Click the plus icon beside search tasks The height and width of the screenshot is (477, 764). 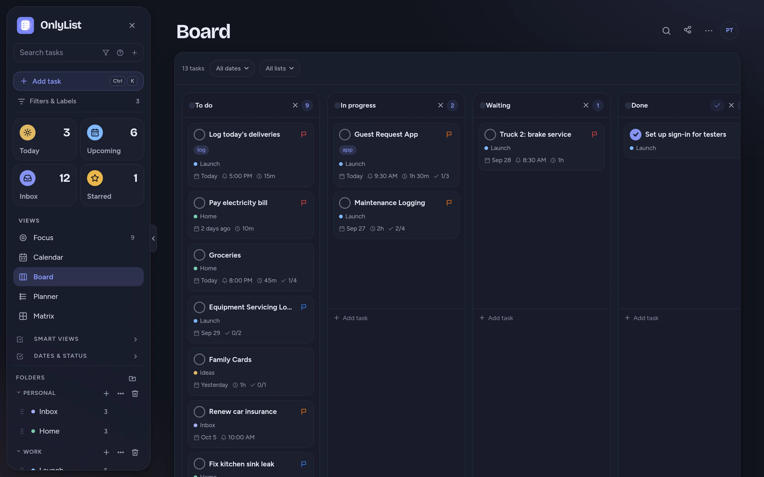[x=134, y=53]
